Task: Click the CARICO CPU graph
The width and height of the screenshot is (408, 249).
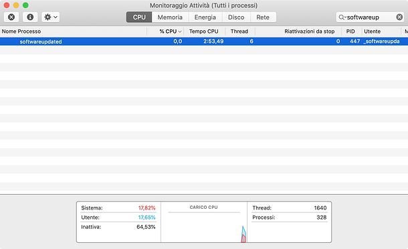Action: [204, 222]
